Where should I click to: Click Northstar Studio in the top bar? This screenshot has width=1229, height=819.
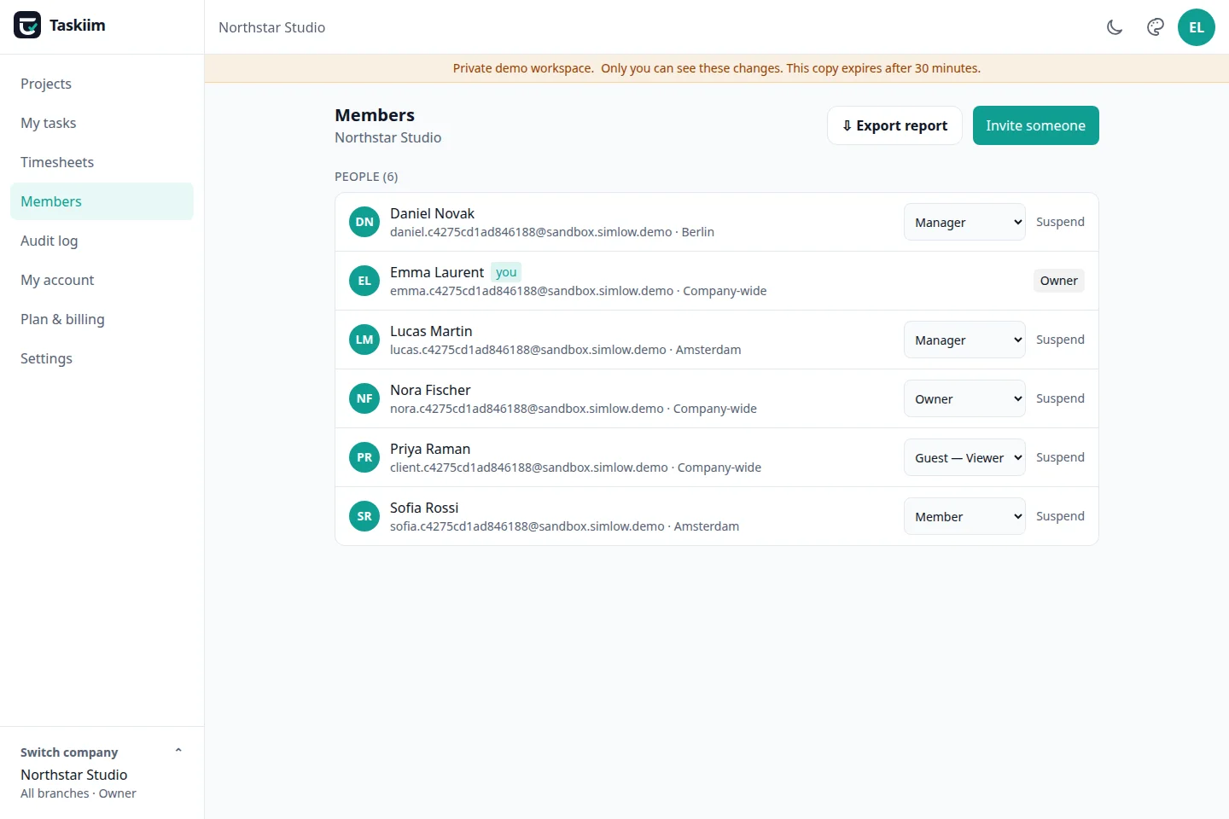(271, 27)
